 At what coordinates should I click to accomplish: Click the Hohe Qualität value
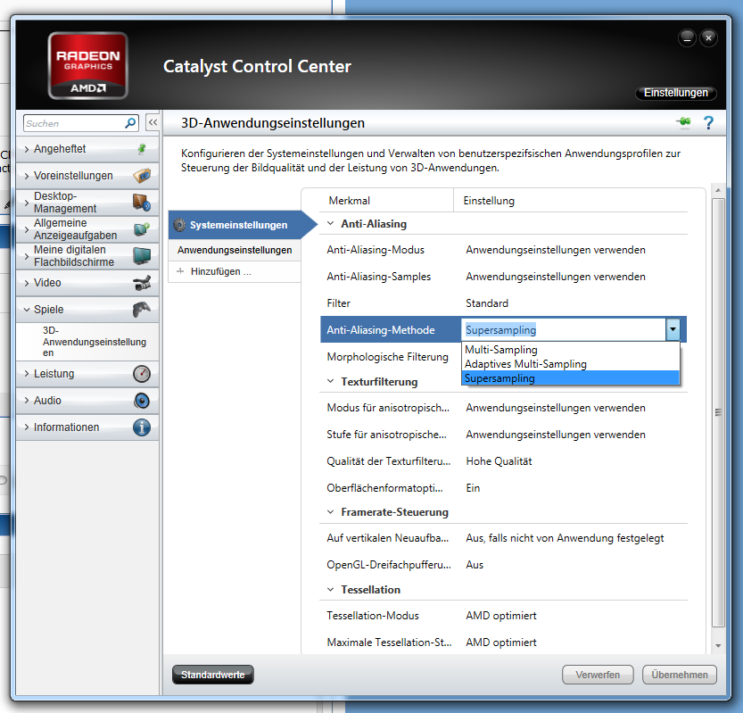tap(499, 461)
